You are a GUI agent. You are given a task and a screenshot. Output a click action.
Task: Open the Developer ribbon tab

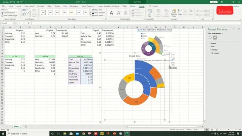click(x=74, y=6)
